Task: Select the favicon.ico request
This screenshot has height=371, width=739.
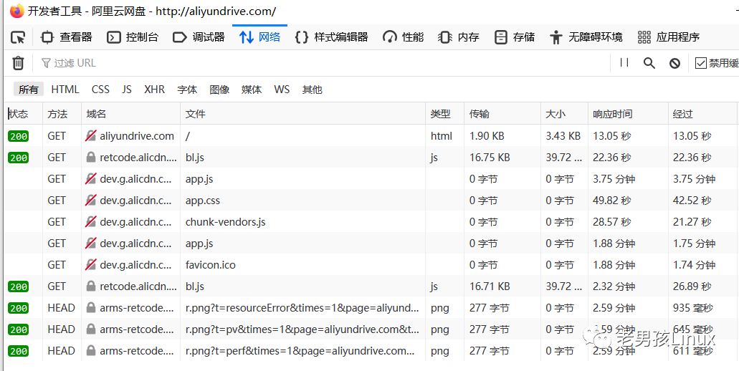Action: [371, 265]
